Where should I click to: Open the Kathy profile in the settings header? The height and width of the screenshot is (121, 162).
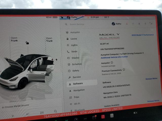(x=116, y=24)
